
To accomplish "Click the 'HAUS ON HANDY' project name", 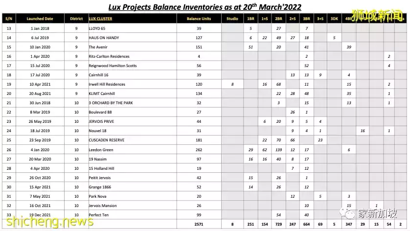I will pyautogui.click(x=104, y=38).
